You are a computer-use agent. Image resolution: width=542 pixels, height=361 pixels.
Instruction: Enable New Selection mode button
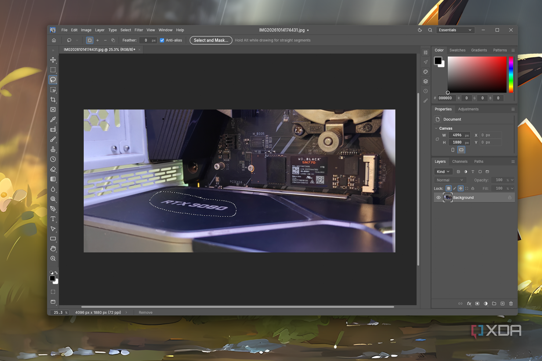(89, 40)
